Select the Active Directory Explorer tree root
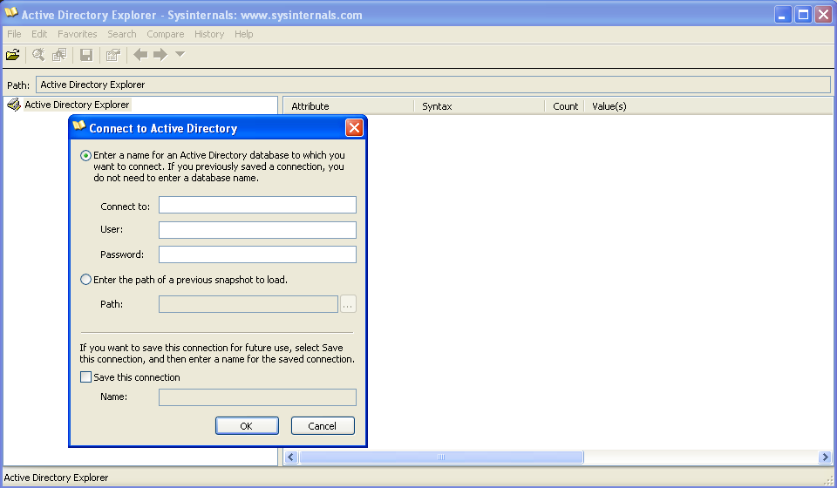 [77, 105]
